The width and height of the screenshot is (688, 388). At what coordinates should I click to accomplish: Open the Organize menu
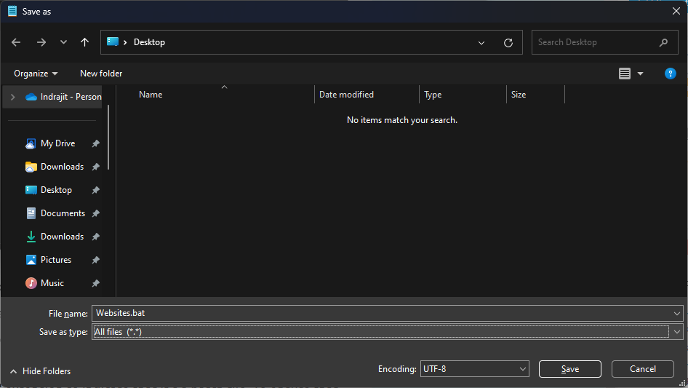click(36, 74)
